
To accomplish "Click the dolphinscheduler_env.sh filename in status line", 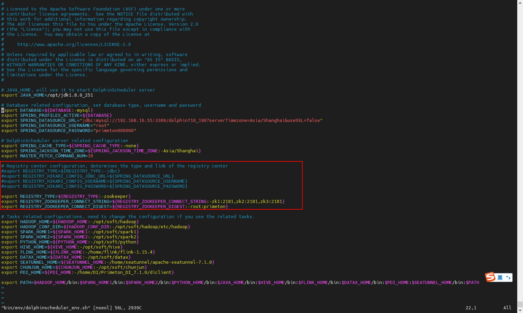I will click(x=46, y=308).
